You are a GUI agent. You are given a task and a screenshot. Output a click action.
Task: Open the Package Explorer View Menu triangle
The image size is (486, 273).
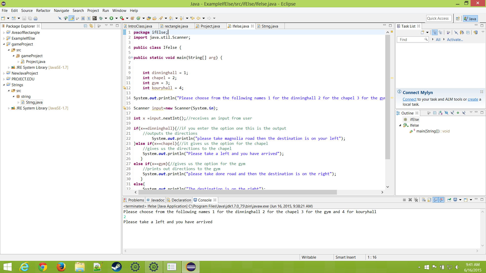[106, 26]
